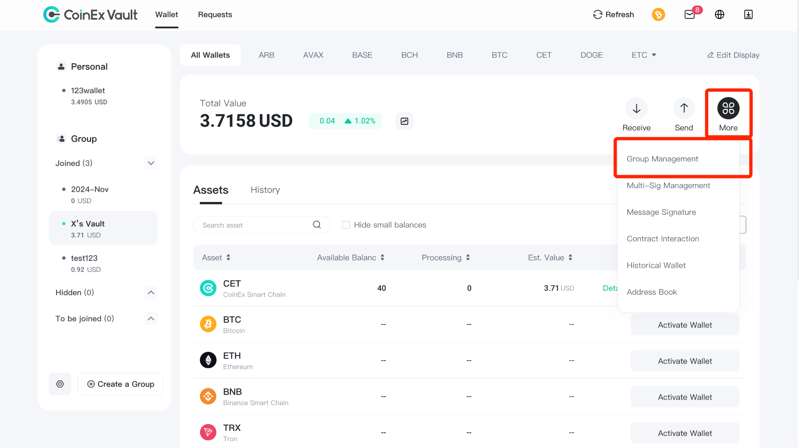Switch to the Requests tab
Image resolution: width=799 pixels, height=448 pixels.
pos(215,14)
